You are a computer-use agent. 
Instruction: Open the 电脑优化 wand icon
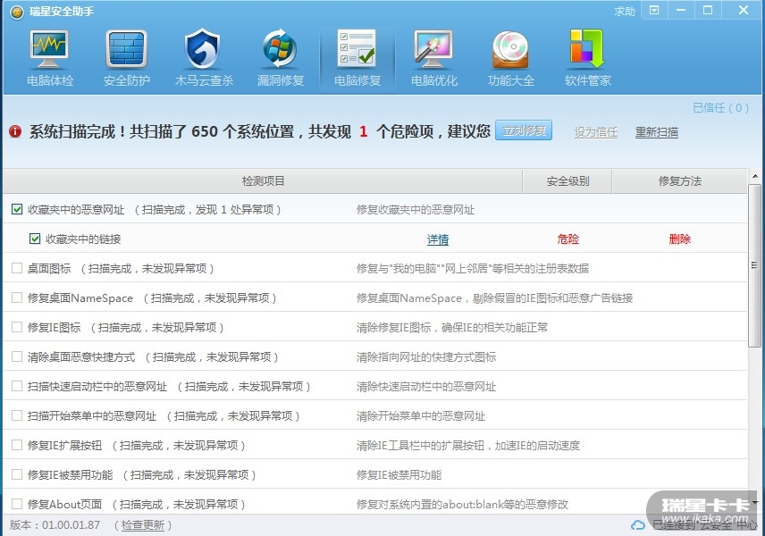pyautogui.click(x=433, y=49)
